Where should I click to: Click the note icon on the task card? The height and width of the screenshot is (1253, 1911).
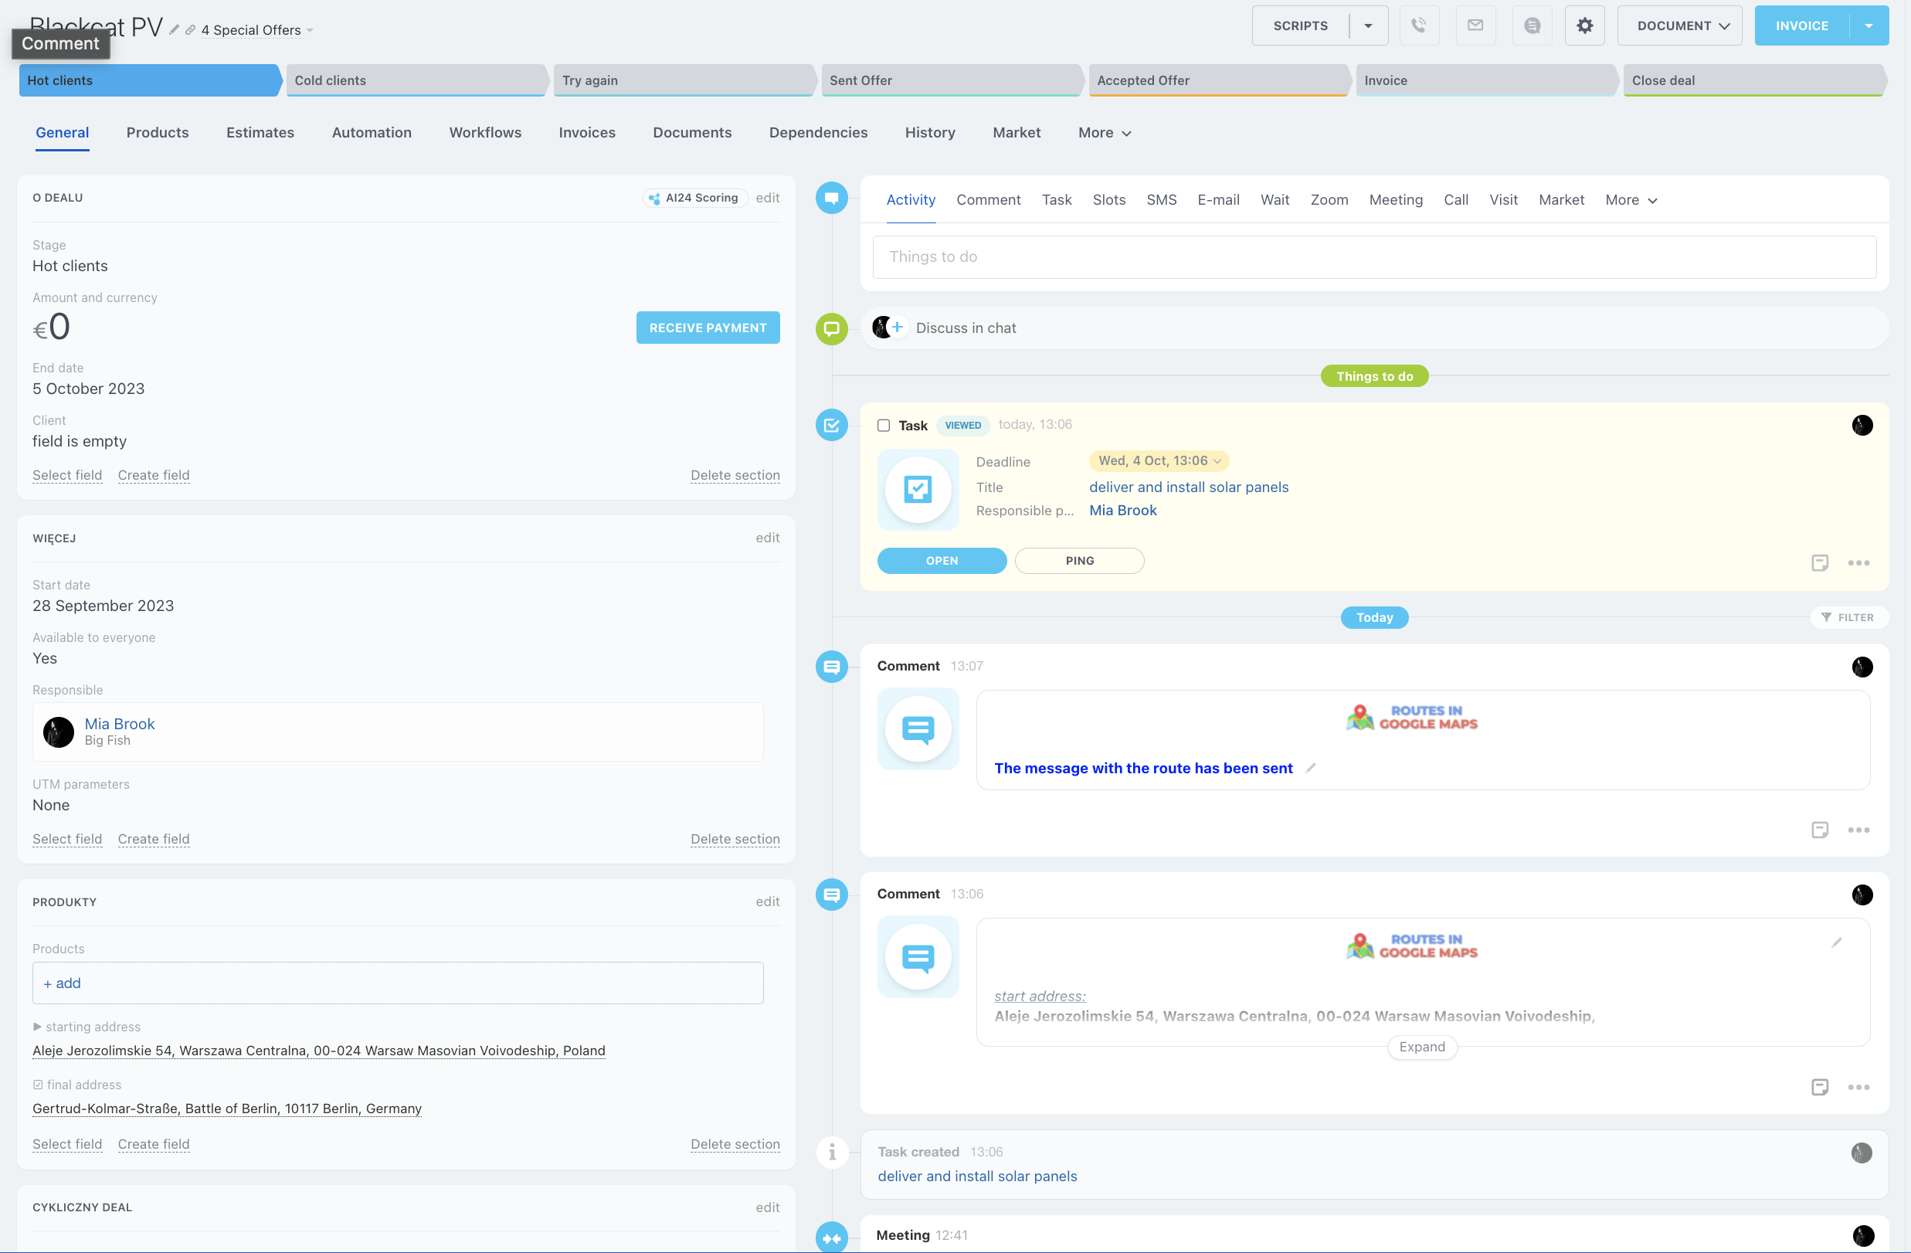coord(1819,562)
